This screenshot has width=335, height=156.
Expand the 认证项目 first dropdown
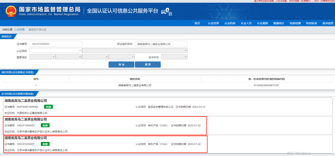[x=56, y=50]
